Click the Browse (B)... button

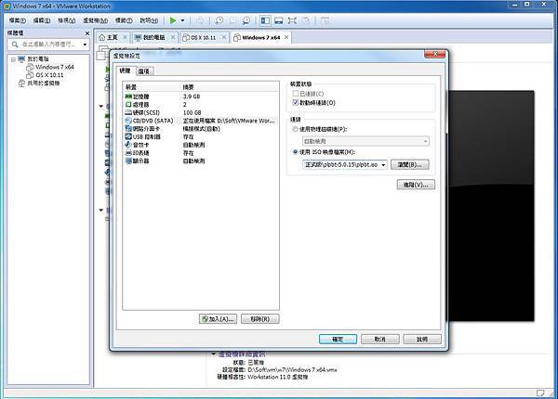pos(409,165)
